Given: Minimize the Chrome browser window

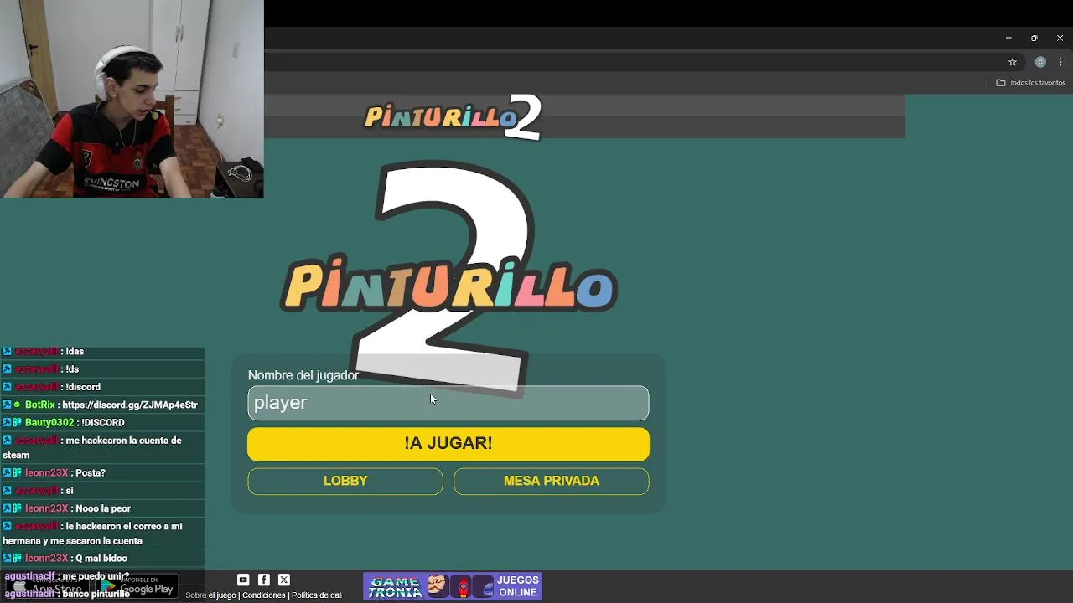Looking at the screenshot, I should pyautogui.click(x=1008, y=38).
